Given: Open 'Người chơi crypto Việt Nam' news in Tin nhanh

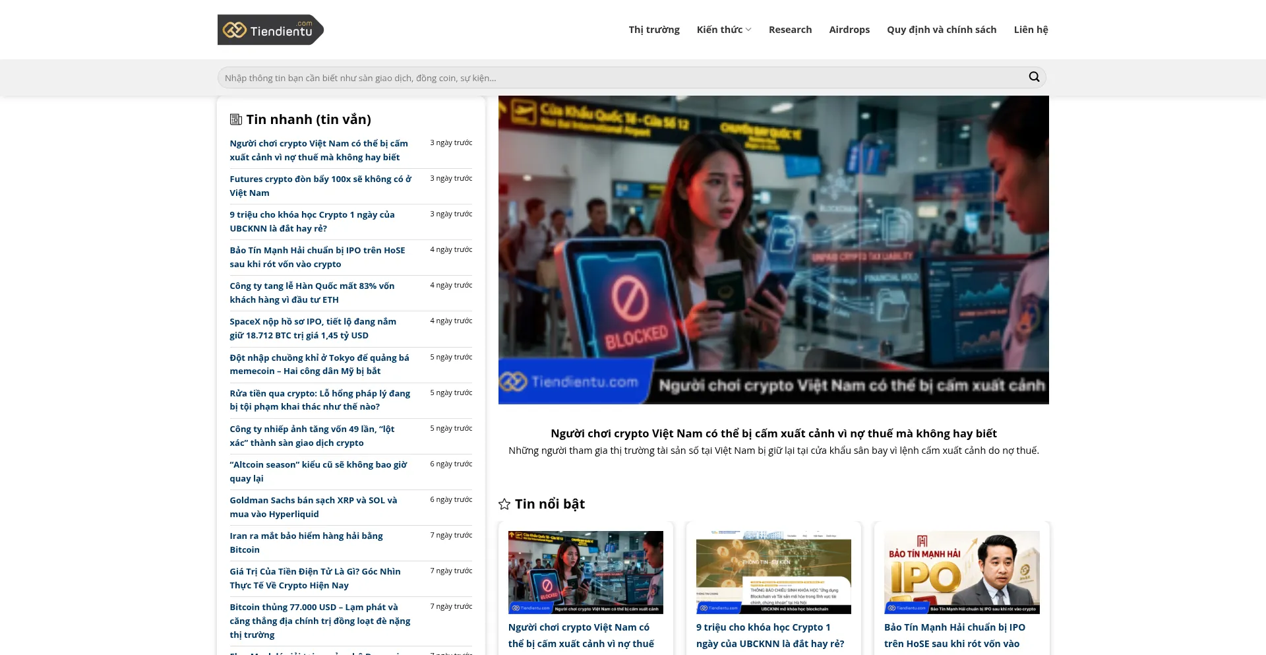Looking at the screenshot, I should [x=318, y=150].
